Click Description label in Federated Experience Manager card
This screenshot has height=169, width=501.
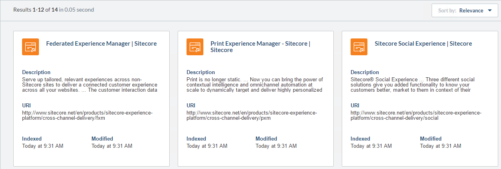tap(36, 72)
